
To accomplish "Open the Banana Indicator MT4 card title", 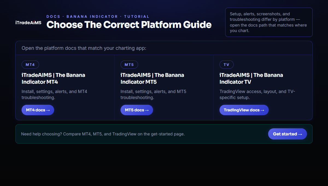I will point(53,79).
